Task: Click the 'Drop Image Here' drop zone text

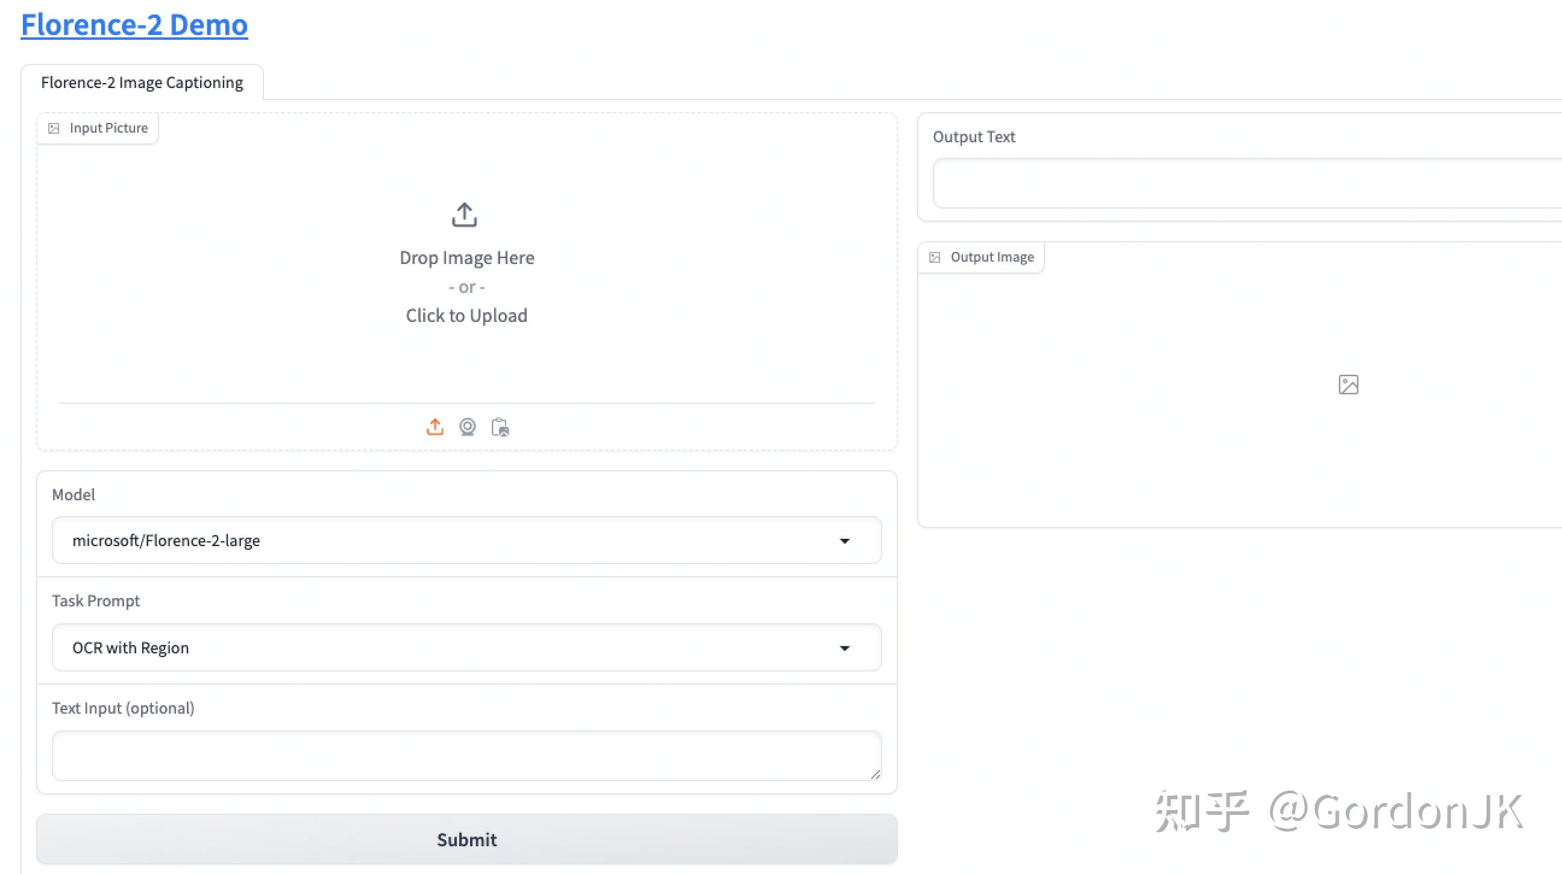Action: pyautogui.click(x=466, y=258)
